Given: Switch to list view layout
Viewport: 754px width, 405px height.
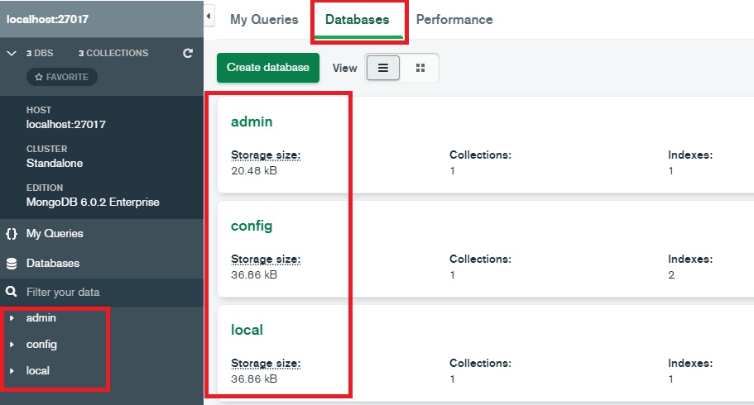Looking at the screenshot, I should [382, 68].
